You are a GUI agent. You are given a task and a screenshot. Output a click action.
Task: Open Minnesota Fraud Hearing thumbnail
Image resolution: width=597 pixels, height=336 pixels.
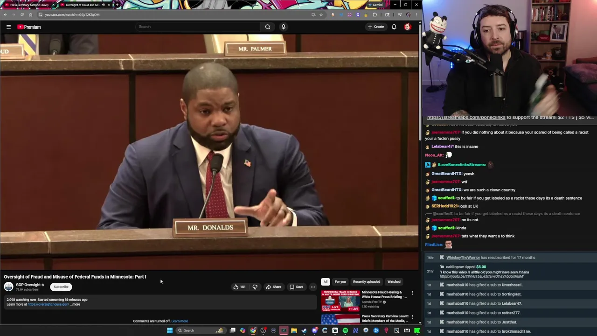(340, 301)
